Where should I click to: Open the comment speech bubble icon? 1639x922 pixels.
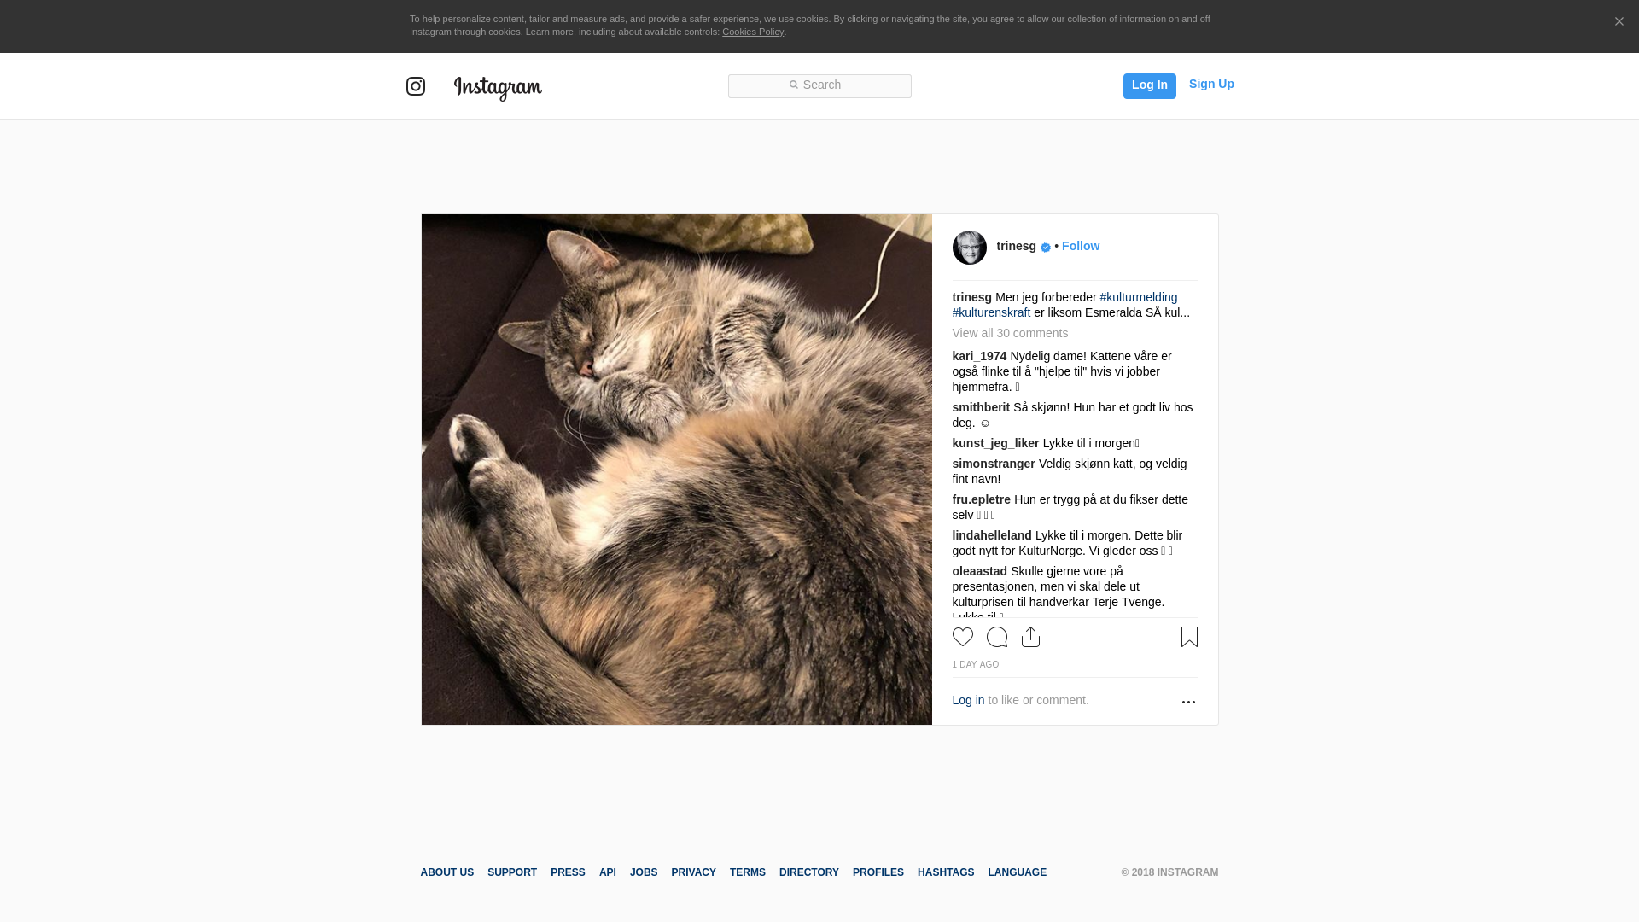pos(997,637)
